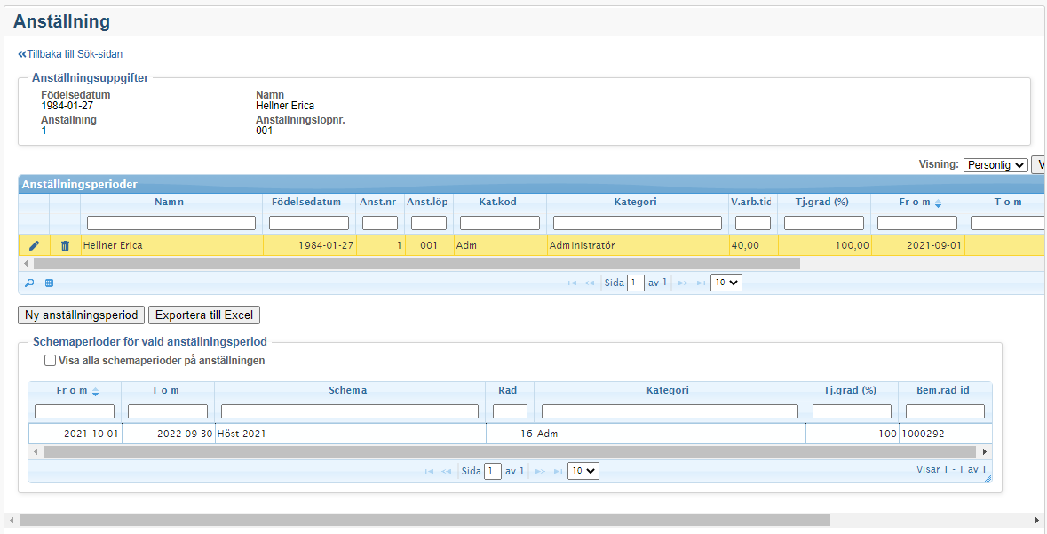1047x534 pixels.
Task: Click the resize grip on the schemaperioder grid
Action: pos(987,478)
